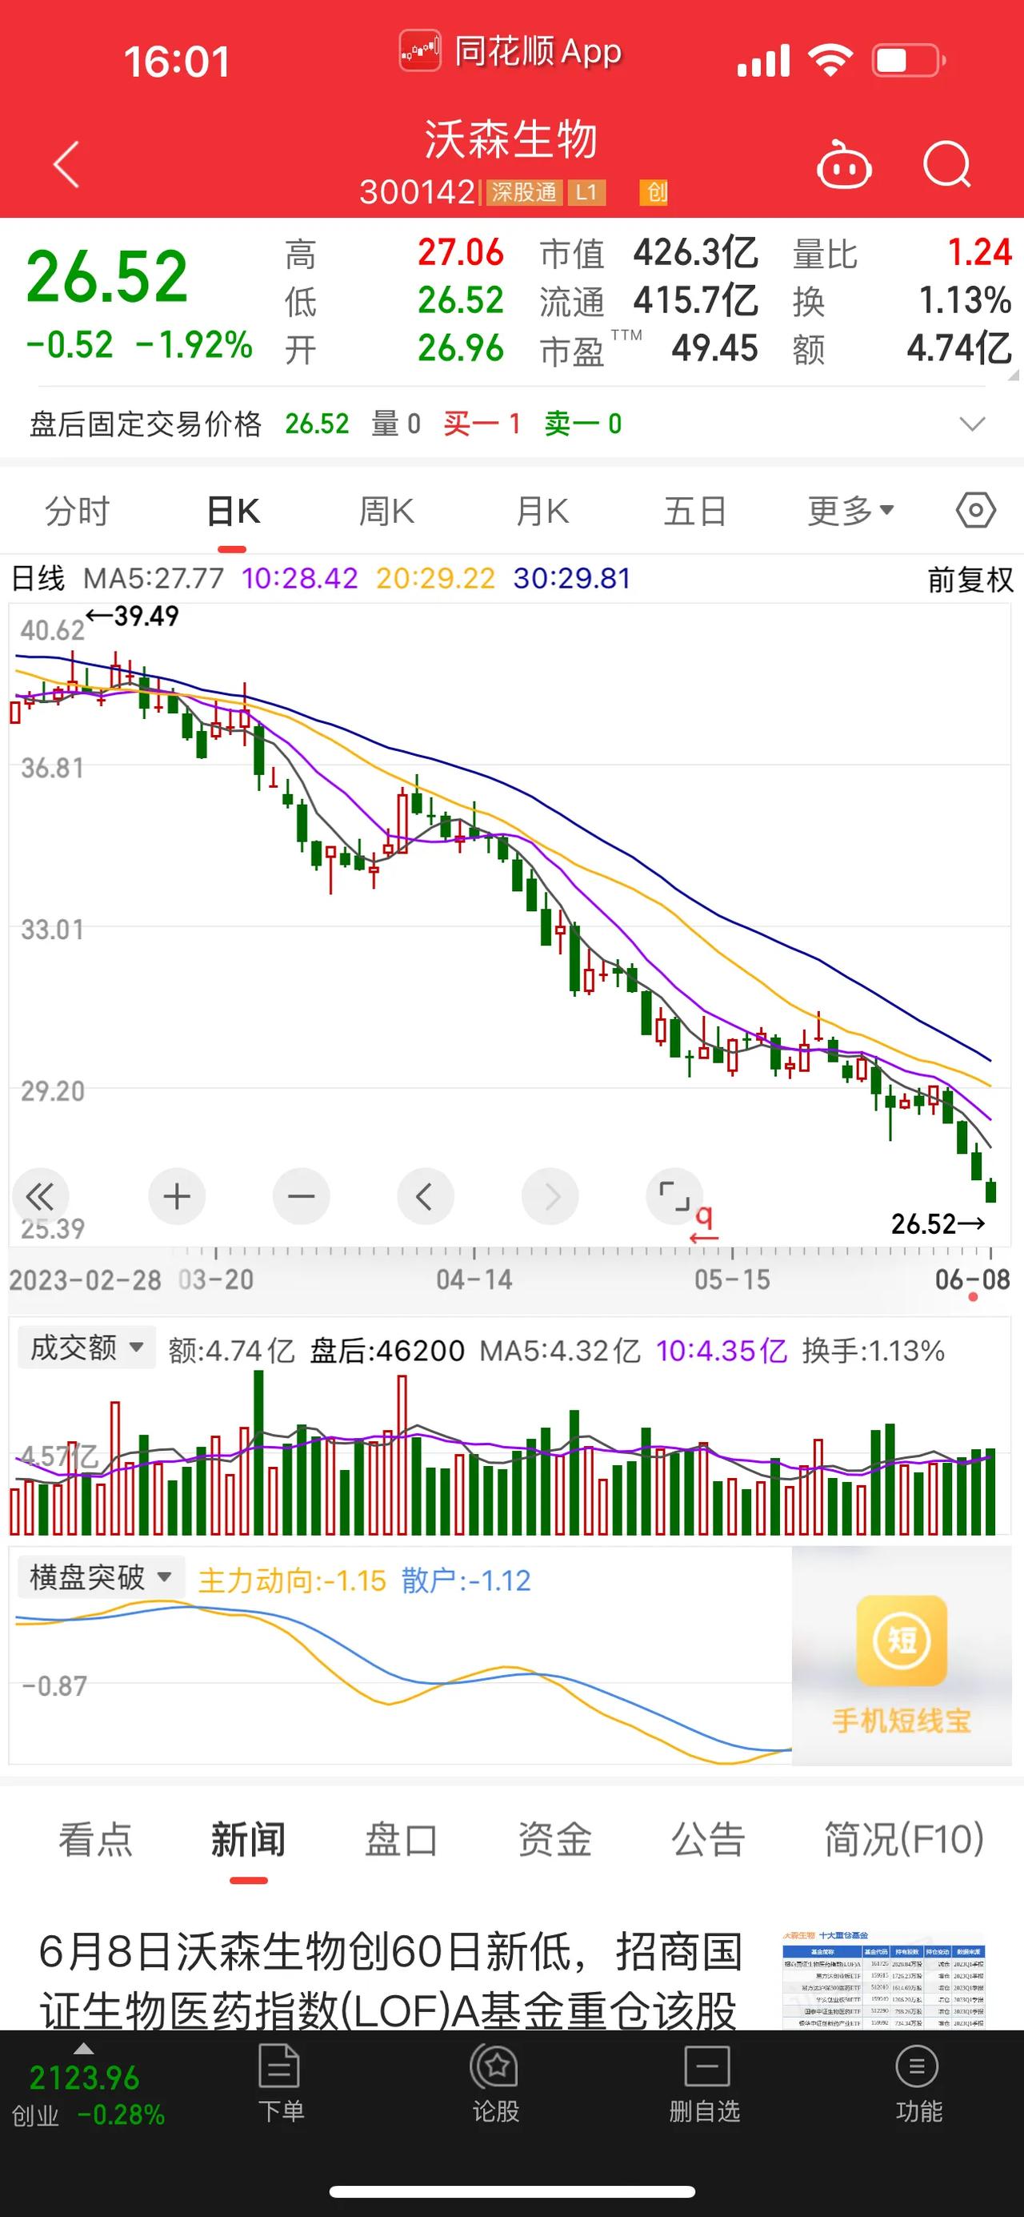Select 新闻 tab
This screenshot has width=1024, height=2217.
tap(249, 1839)
